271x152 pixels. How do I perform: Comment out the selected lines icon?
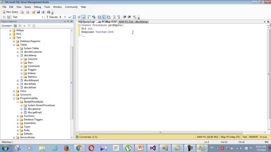(114, 17)
